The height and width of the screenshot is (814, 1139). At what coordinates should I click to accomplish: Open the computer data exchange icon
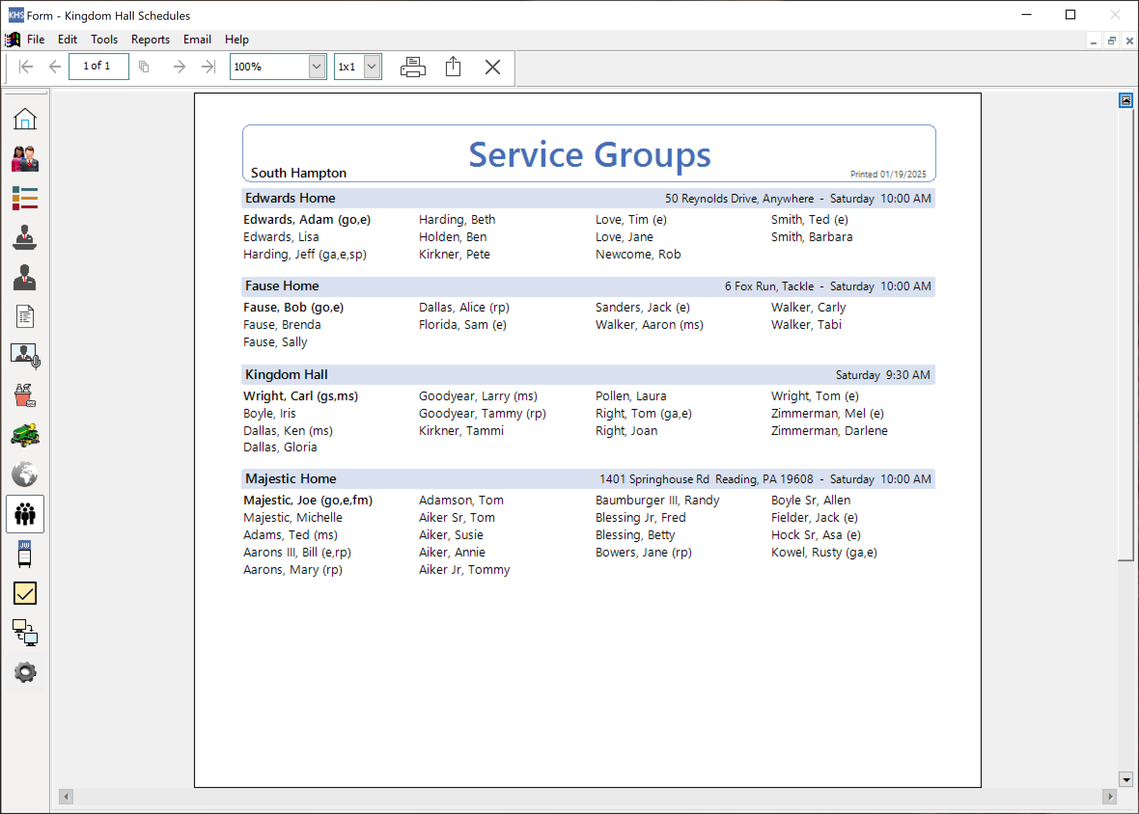25,633
